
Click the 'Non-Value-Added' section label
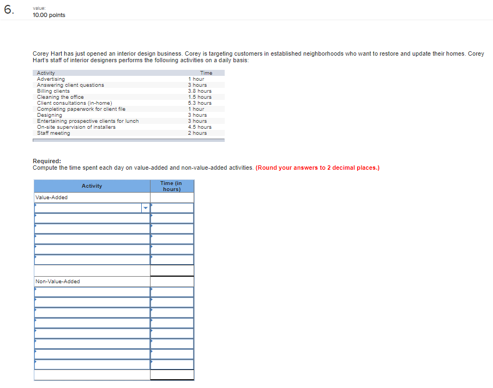pos(58,282)
